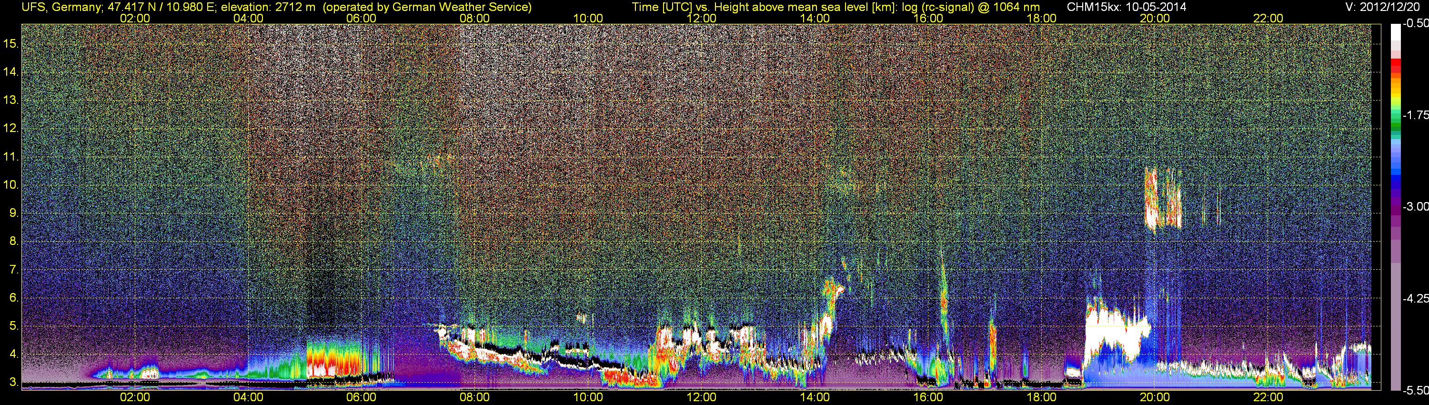1429x405 pixels.
Task: Click the "18:00" label on the lower time axis
Action: pos(1041,397)
